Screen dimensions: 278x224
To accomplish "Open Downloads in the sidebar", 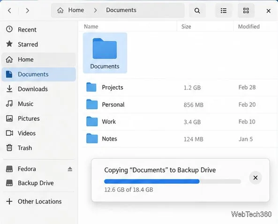I will (x=38, y=89).
